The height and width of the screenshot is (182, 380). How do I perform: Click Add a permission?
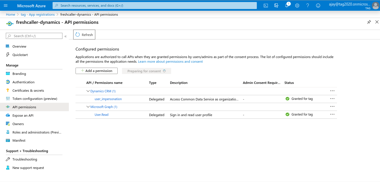coord(96,71)
